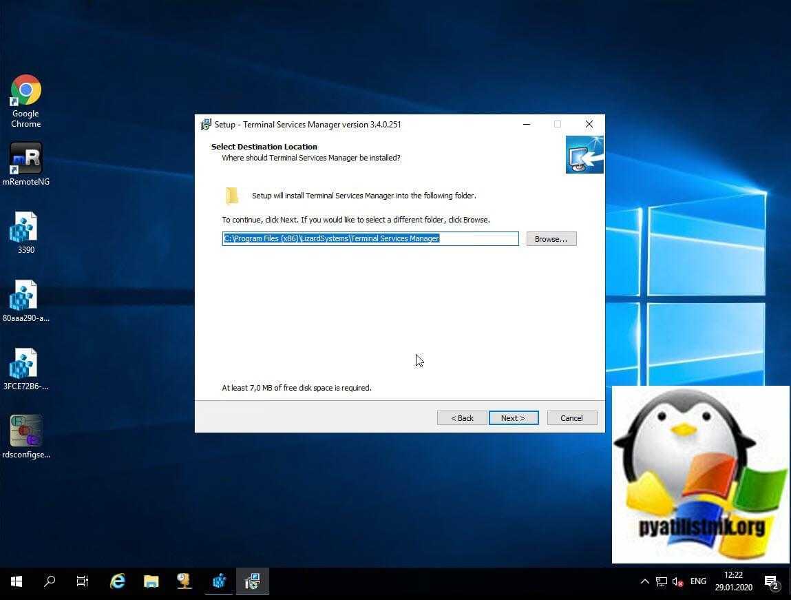791x600 pixels.
Task: Change the ENG input language
Action: coord(698,581)
